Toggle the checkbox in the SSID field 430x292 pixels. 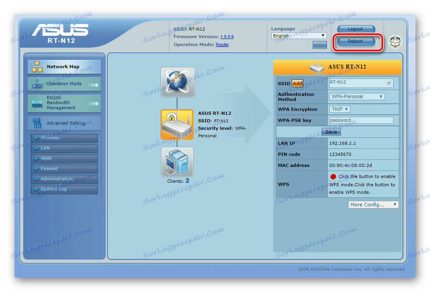(389, 83)
